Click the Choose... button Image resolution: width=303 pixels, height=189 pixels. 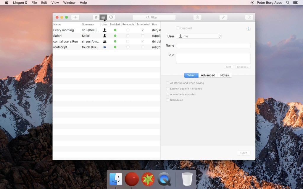tap(243, 67)
